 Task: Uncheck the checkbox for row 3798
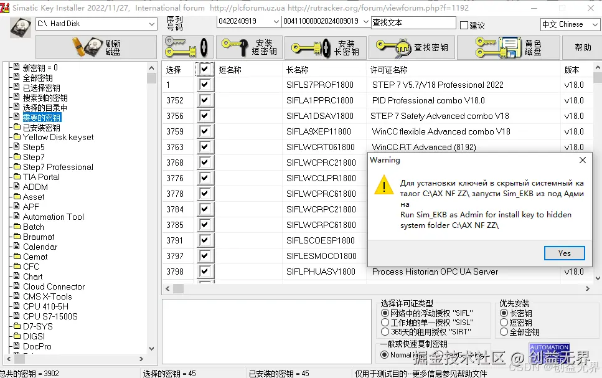coord(205,272)
